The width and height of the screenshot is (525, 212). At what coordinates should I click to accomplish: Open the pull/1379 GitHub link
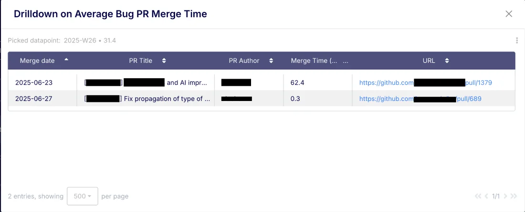coord(478,83)
